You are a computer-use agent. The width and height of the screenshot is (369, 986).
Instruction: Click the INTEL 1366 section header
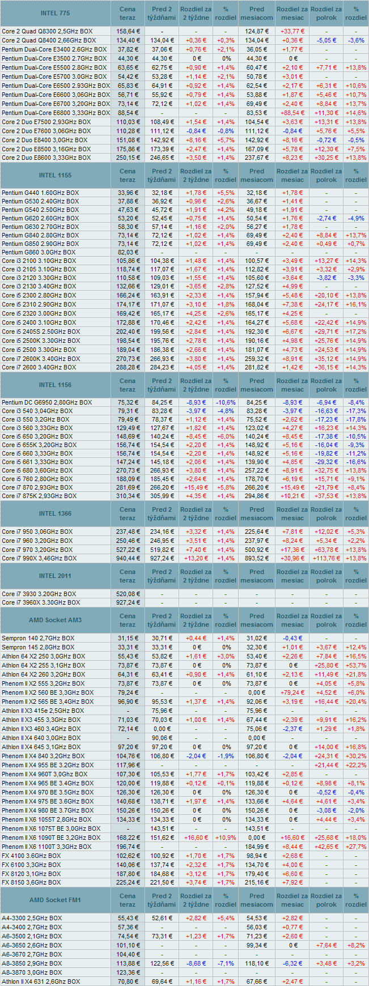(56, 513)
